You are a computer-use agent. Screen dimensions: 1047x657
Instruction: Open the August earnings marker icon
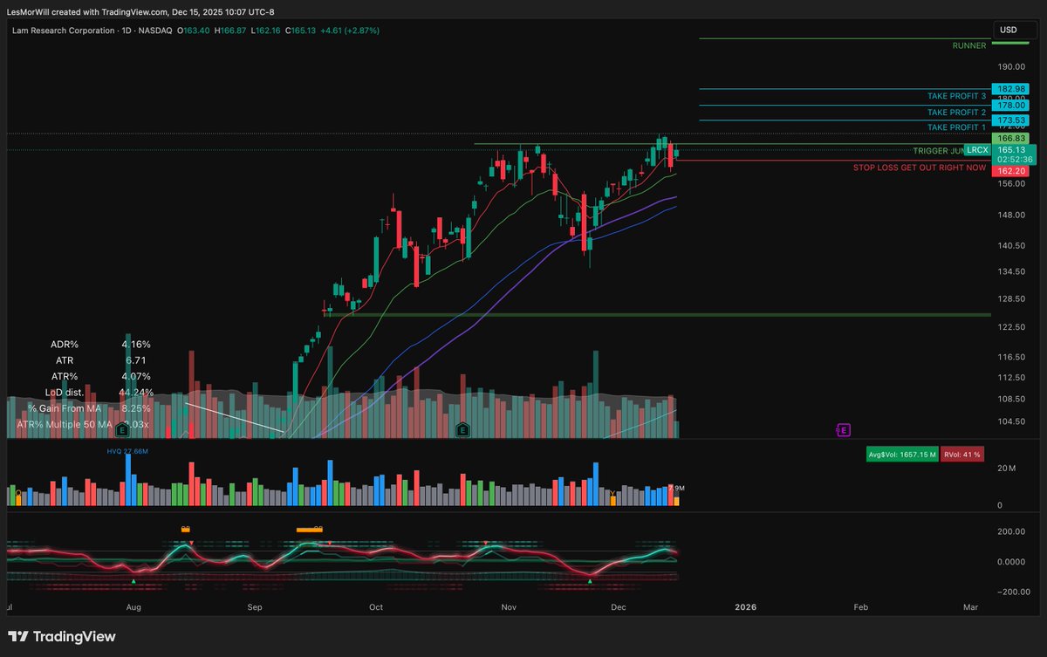pos(122,429)
